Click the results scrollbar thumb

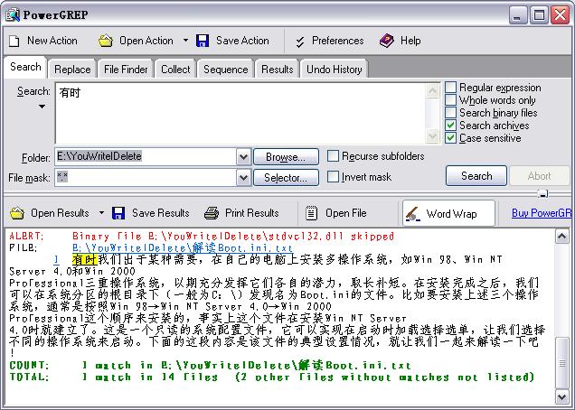click(x=561, y=363)
